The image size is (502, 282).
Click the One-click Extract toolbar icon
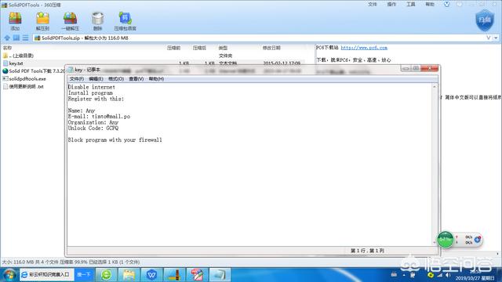[x=70, y=21]
